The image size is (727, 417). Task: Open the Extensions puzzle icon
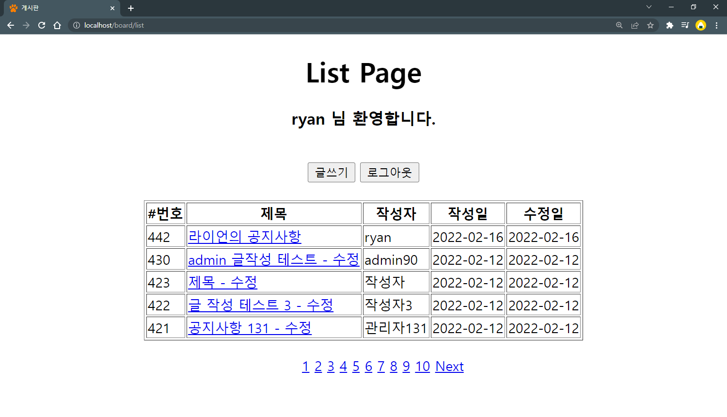point(670,25)
